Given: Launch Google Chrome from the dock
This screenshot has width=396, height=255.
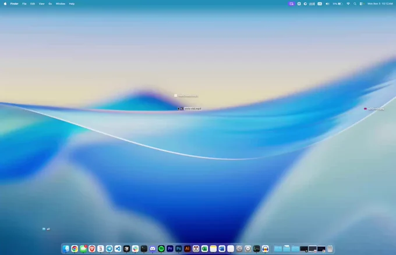Looking at the screenshot, I should (75, 249).
